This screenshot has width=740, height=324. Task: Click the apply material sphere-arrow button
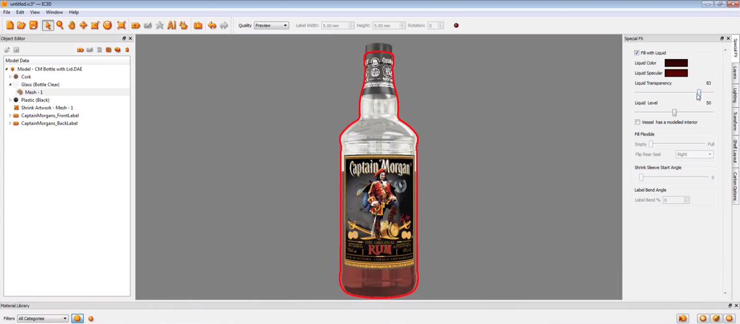pyautogui.click(x=682, y=318)
